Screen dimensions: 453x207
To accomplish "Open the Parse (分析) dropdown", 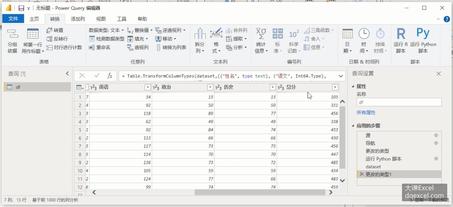I will click(x=236, y=48).
